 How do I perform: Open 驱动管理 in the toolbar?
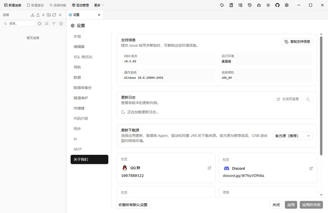pos(80,5)
